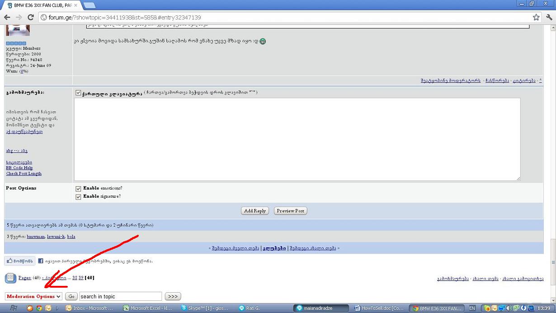Click the Pages: link
Image resolution: width=556 pixels, height=313 pixels.
coord(25,278)
